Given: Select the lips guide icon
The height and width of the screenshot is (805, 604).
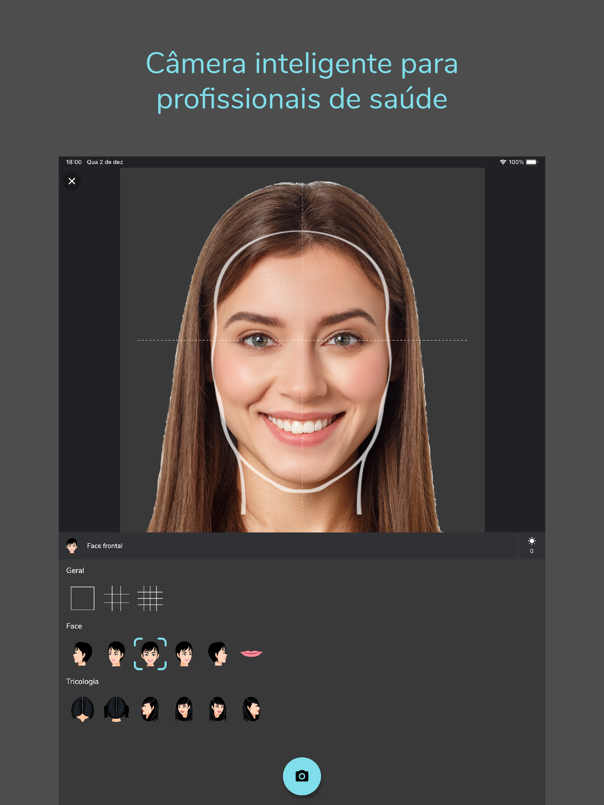Looking at the screenshot, I should point(251,654).
